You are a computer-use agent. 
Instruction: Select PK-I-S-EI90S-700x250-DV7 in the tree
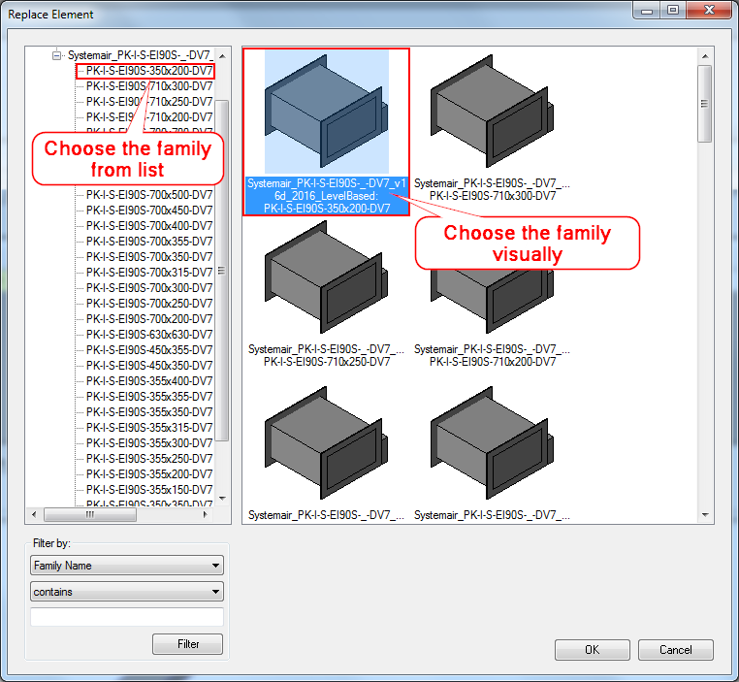(149, 304)
